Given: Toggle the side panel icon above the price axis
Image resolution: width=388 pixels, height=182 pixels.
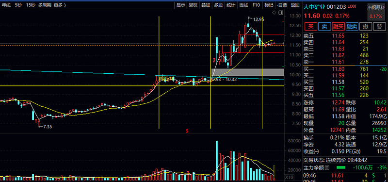Looking at the screenshot, I should [281, 13].
